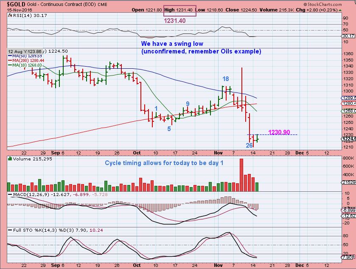Image resolution: width=356 pixels, height=269 pixels.
Task: Click the MA(10) 1268.03 legend entry
Action: [25, 65]
